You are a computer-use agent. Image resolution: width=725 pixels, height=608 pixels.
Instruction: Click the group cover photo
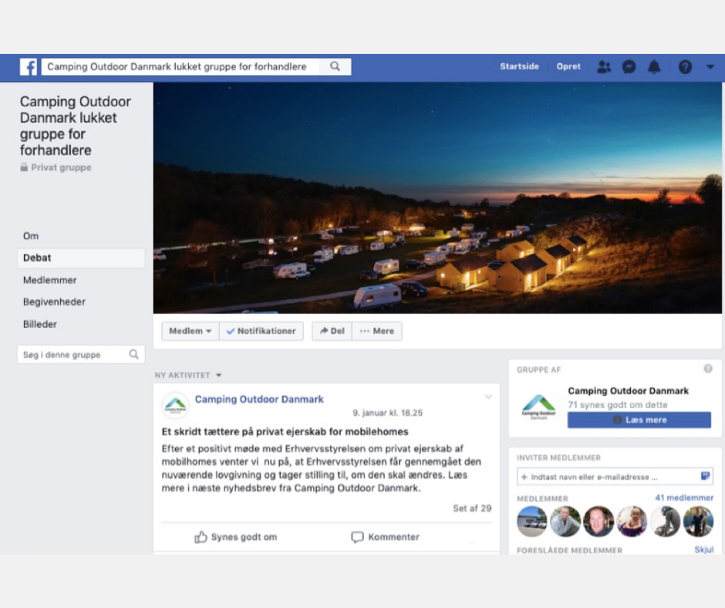click(x=437, y=198)
